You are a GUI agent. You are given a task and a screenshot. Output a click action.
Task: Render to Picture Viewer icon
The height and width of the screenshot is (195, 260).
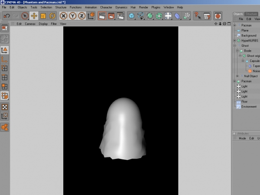[111, 16]
